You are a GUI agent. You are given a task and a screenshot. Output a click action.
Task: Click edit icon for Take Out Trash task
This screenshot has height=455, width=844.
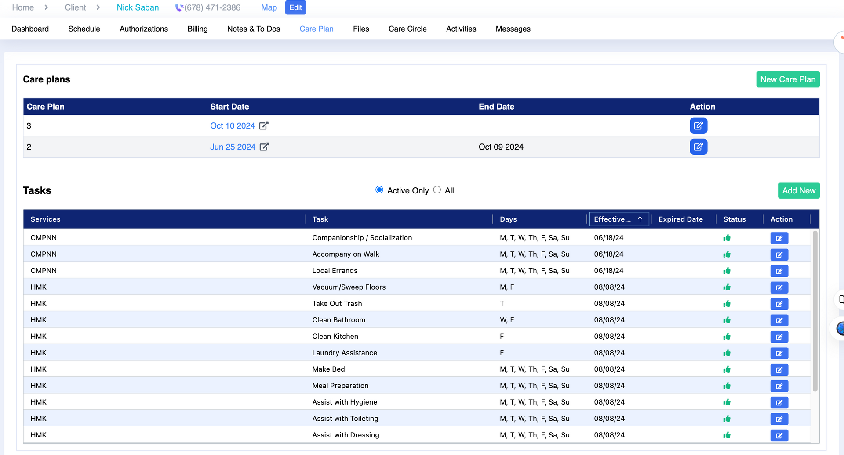pyautogui.click(x=779, y=304)
